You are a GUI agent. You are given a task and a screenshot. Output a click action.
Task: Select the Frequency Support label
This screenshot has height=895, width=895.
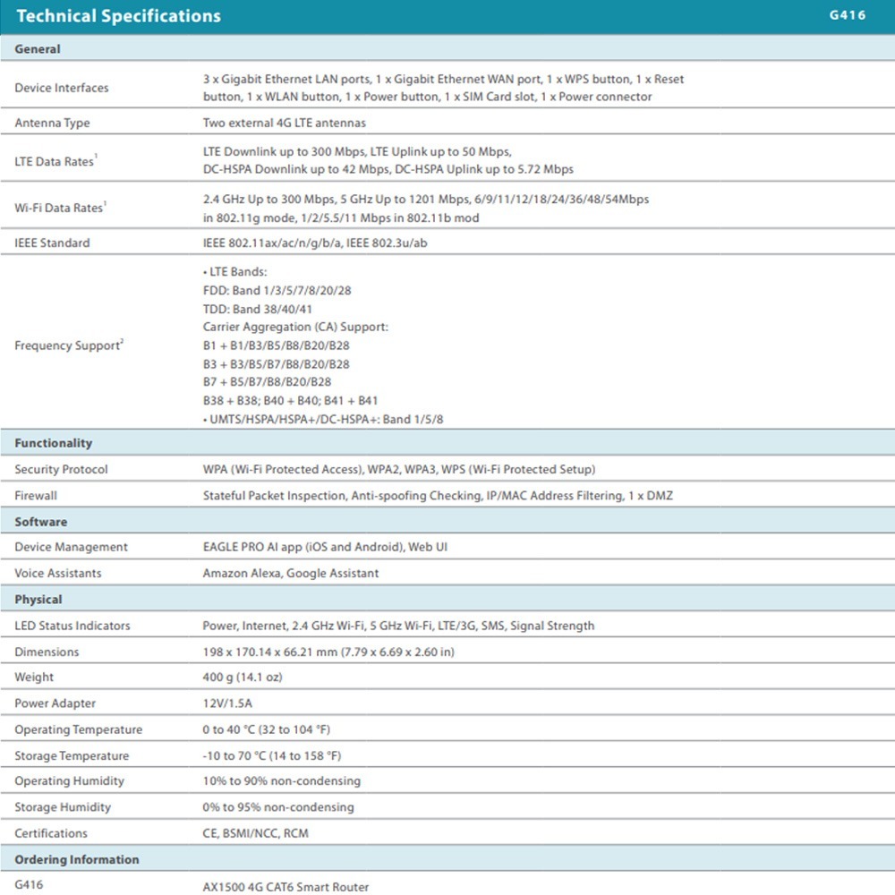pyautogui.click(x=68, y=345)
